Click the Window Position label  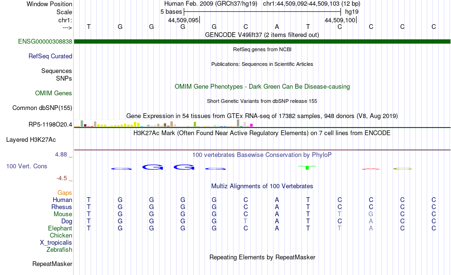pos(49,4)
